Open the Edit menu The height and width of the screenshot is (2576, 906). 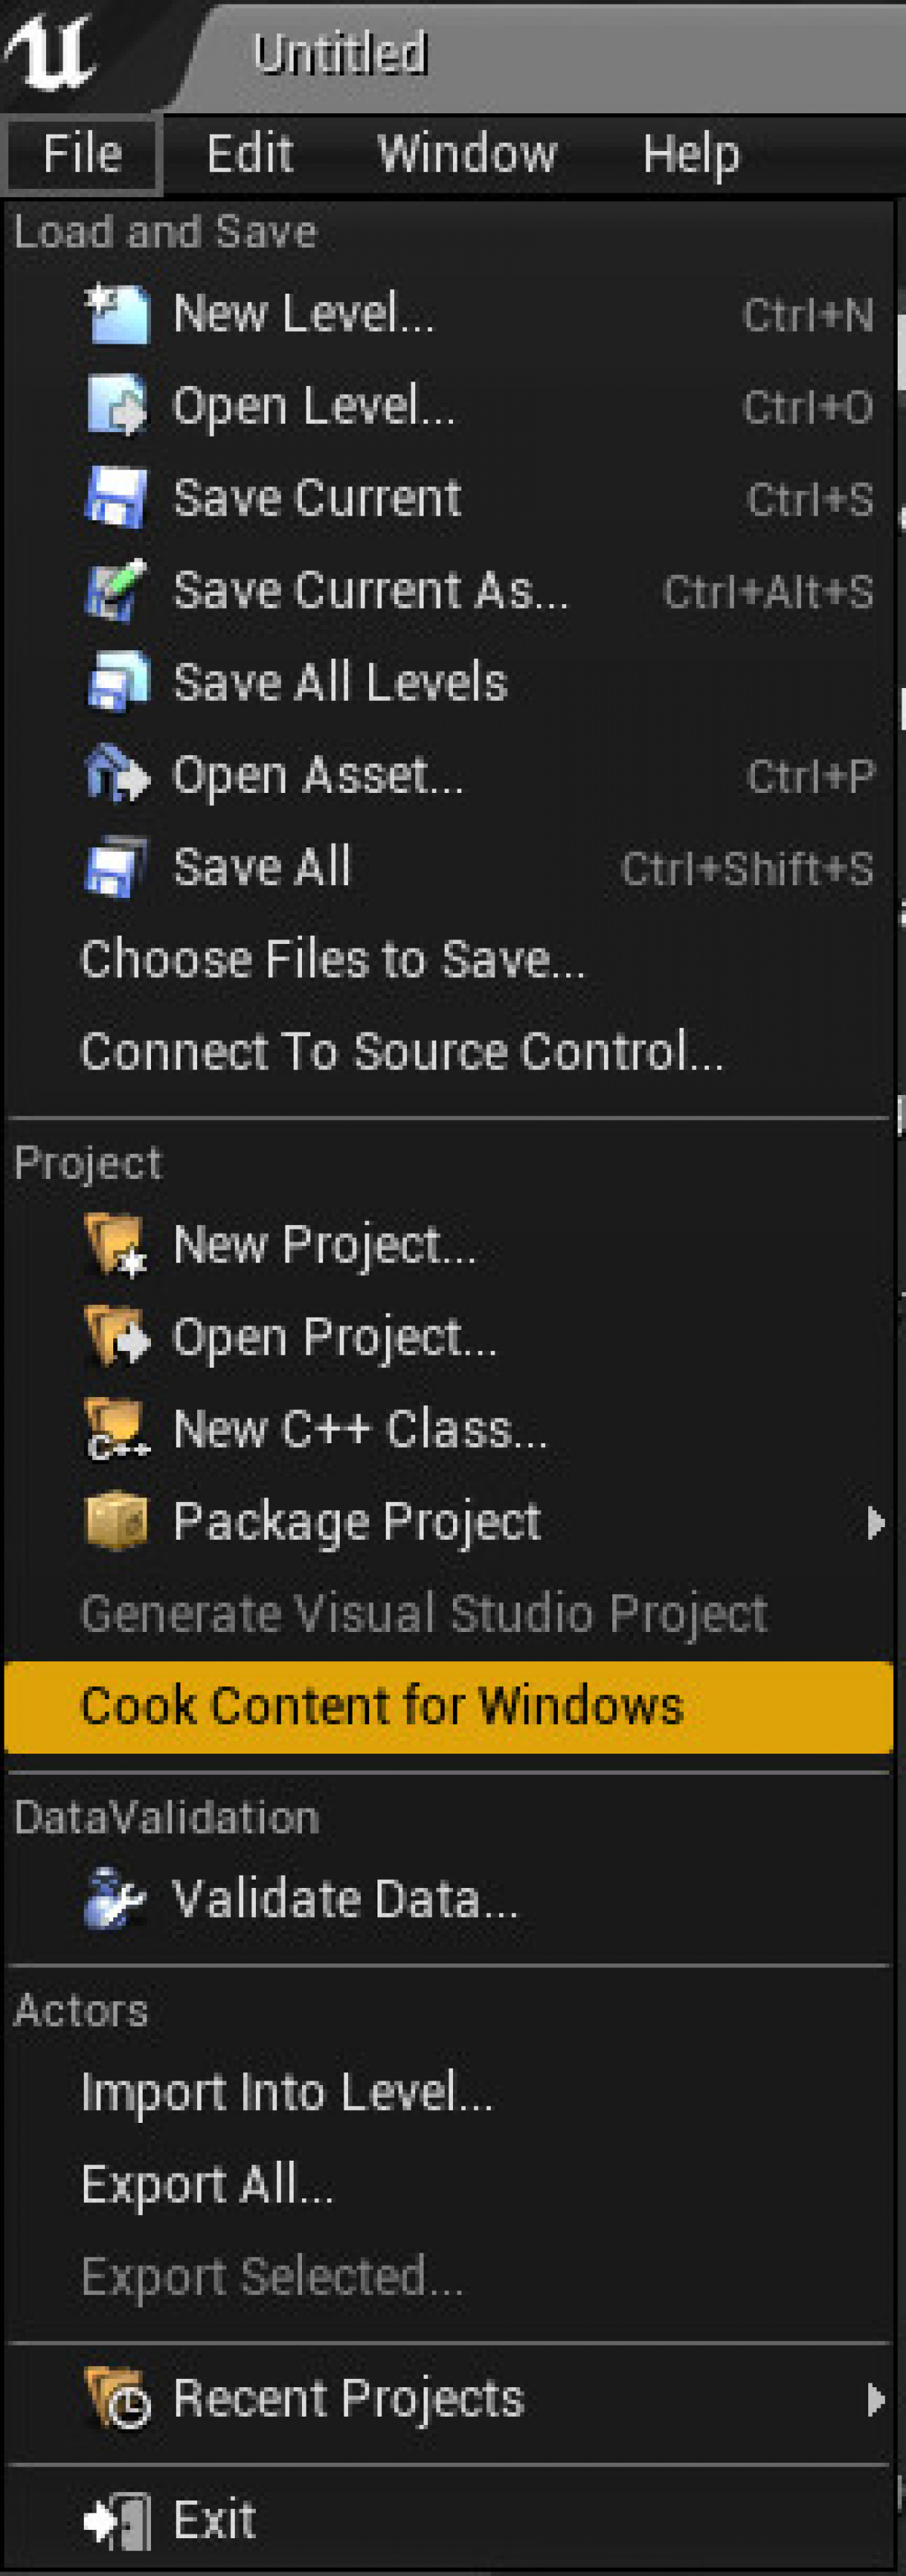249,154
